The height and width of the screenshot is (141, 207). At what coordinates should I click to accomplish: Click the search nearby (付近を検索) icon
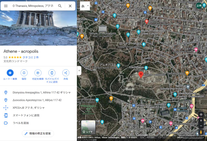pos(38,73)
